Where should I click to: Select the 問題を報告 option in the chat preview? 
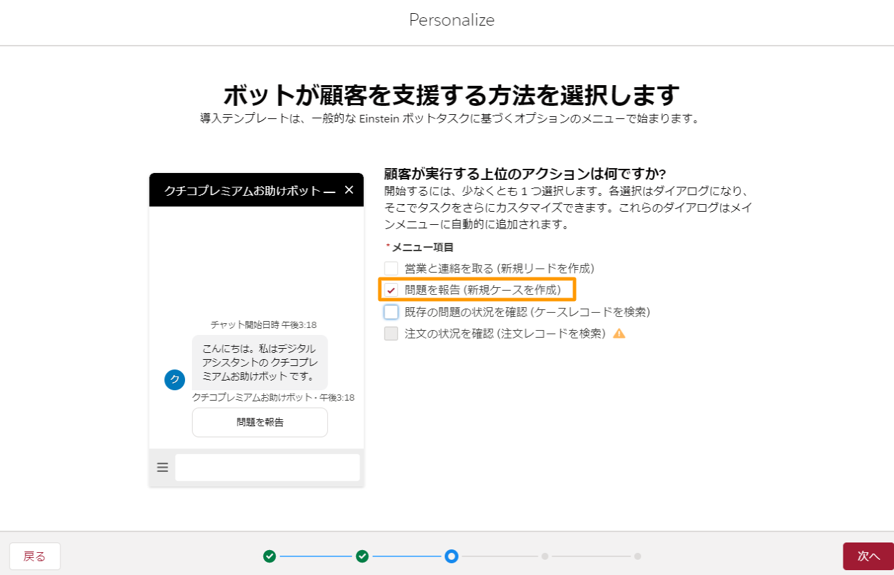pyautogui.click(x=260, y=422)
